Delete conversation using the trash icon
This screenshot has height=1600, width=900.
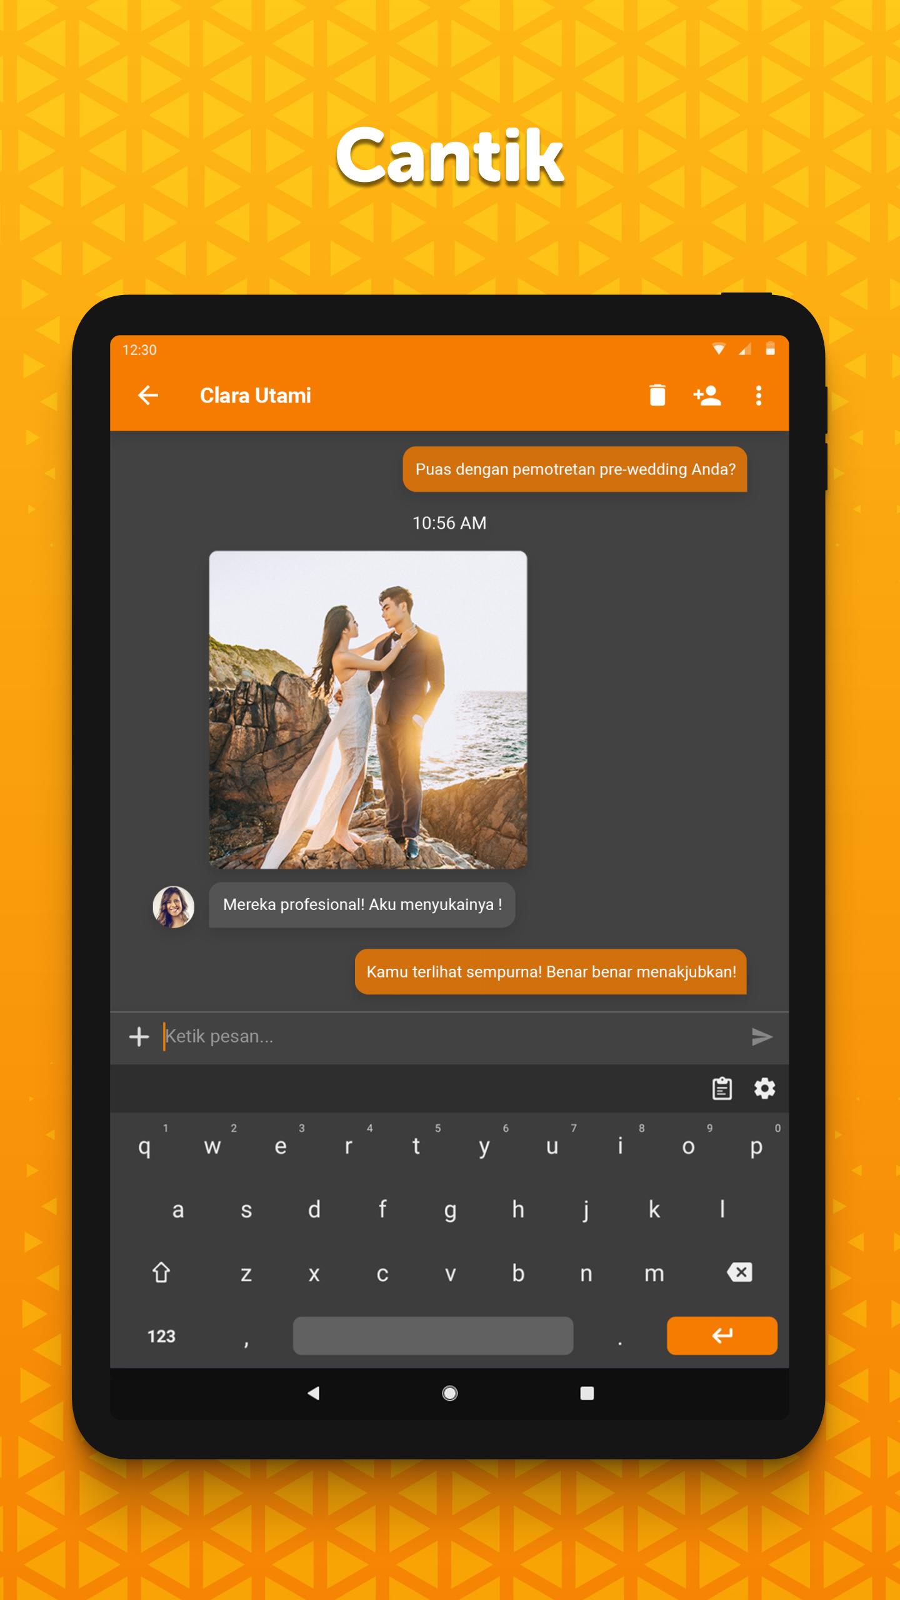pos(657,396)
